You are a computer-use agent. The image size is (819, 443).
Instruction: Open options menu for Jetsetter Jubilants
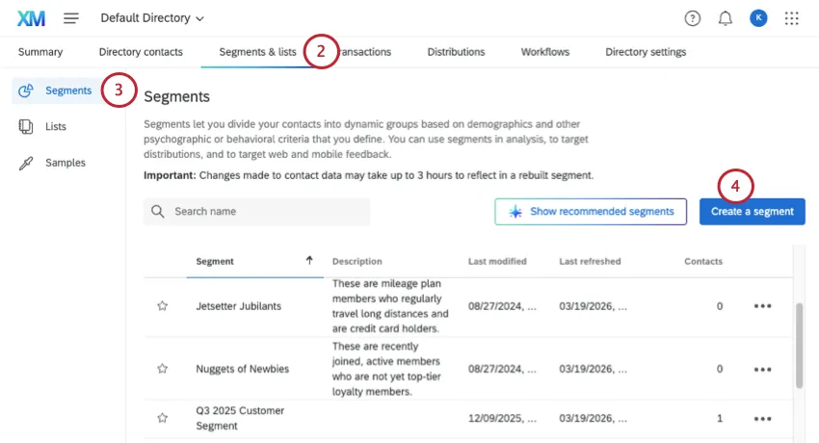[762, 306]
